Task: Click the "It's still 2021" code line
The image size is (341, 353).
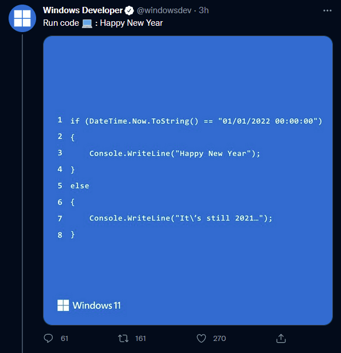Action: pos(181,218)
